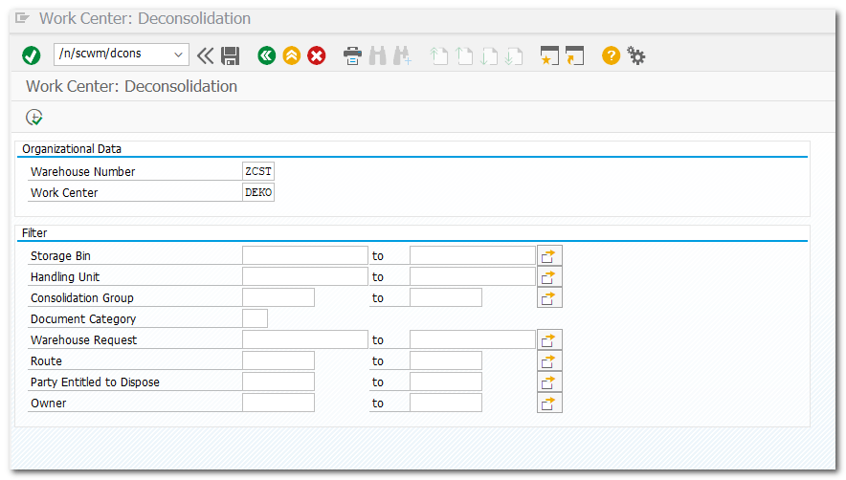
Task: Click the Save diskette icon
Action: [x=230, y=55]
